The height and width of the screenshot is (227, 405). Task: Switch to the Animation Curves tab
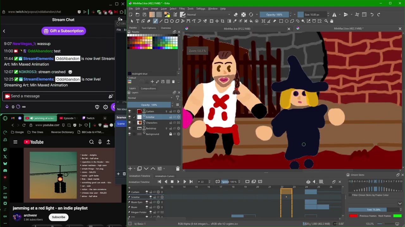[165, 176]
